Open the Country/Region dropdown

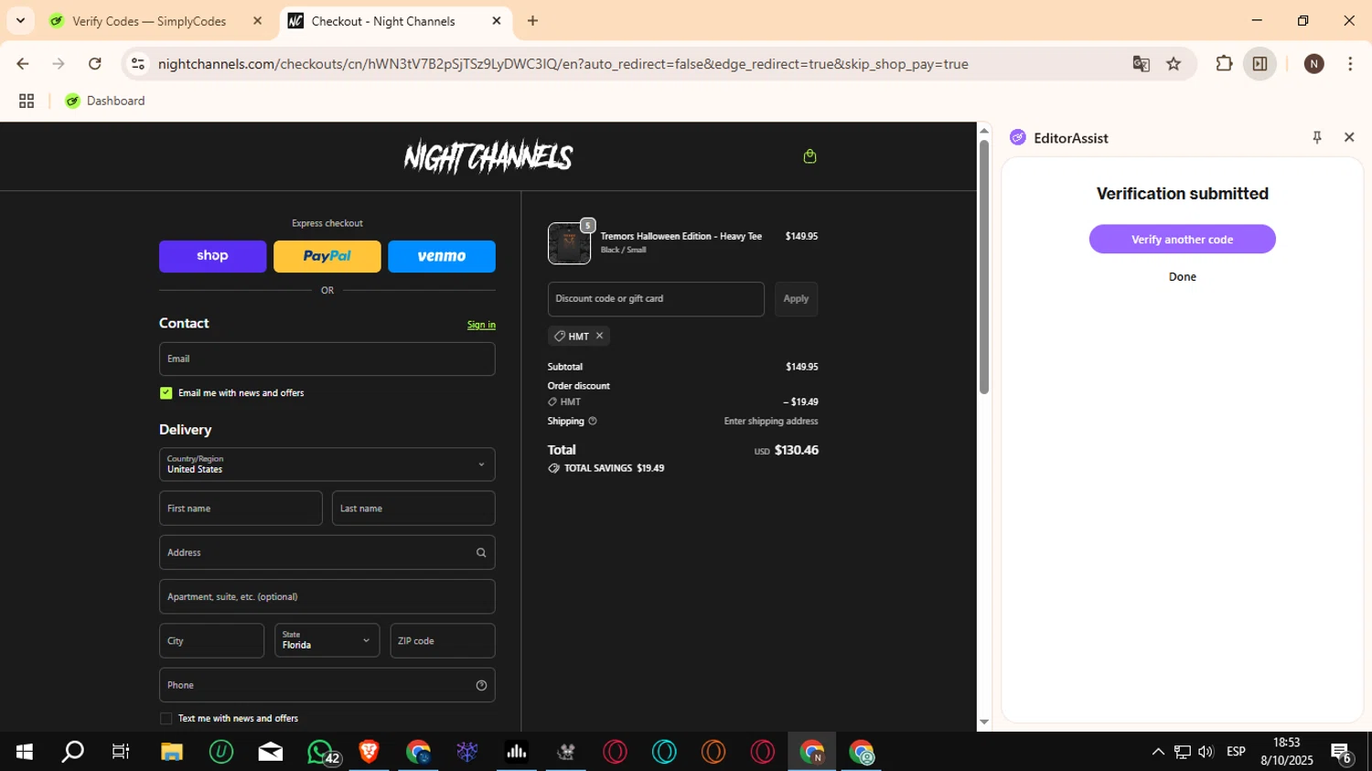pyautogui.click(x=327, y=465)
